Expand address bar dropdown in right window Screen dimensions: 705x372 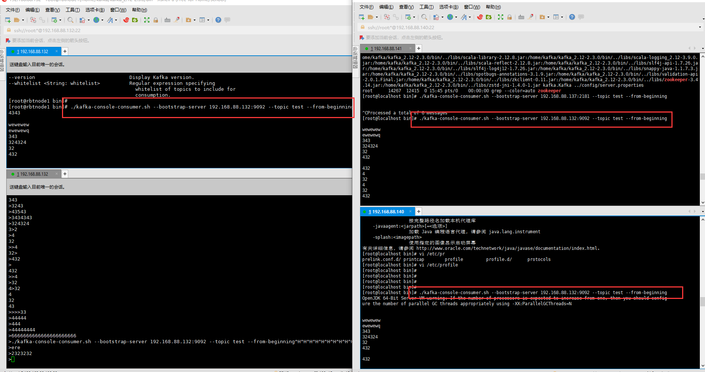click(700, 27)
